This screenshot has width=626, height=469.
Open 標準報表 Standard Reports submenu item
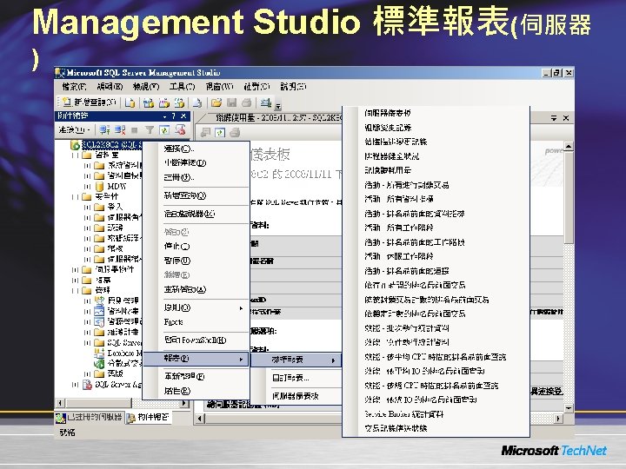pos(296,360)
